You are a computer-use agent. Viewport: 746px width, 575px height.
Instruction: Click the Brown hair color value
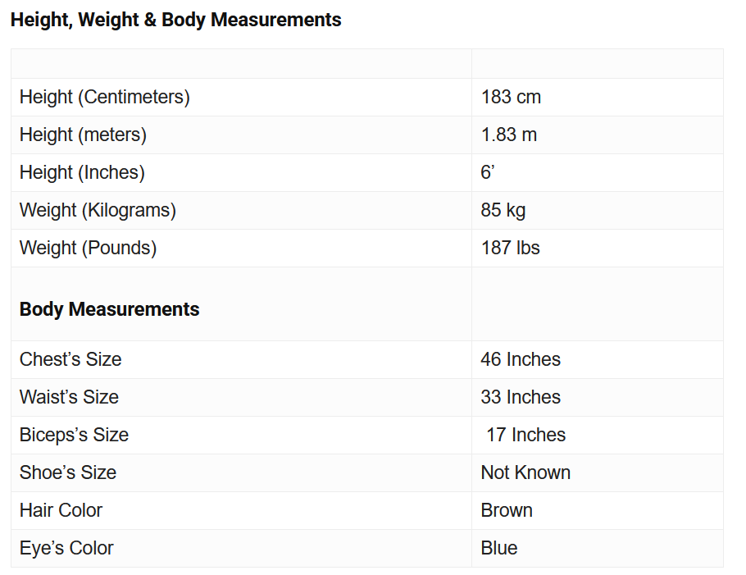(507, 510)
